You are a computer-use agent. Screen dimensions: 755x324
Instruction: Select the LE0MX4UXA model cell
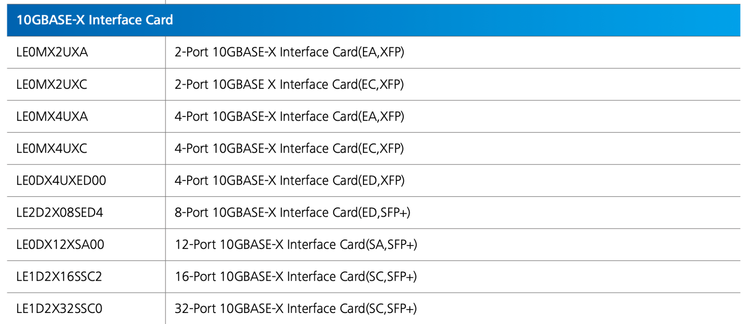[x=52, y=117]
